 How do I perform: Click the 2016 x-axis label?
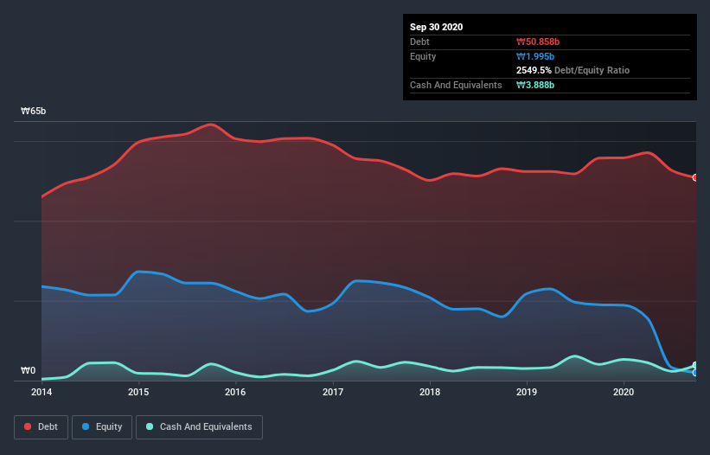235,392
